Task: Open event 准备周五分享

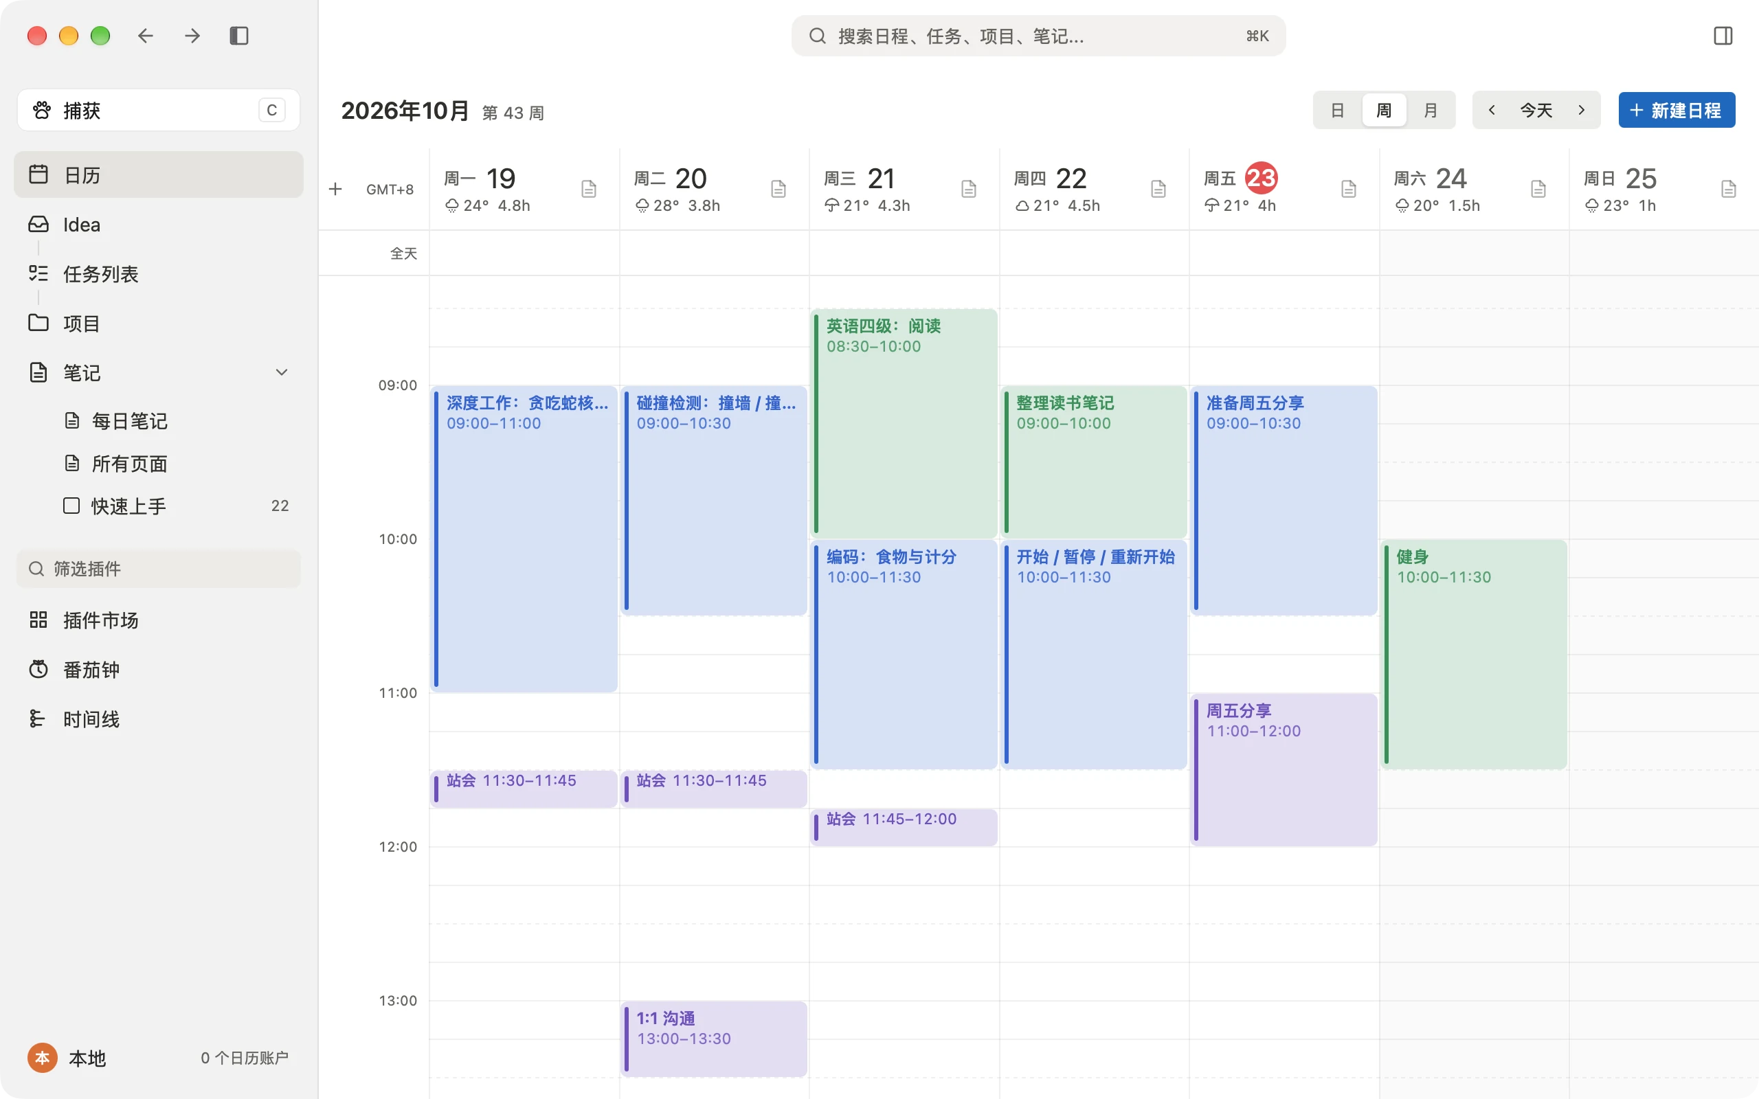Action: click(x=1284, y=500)
